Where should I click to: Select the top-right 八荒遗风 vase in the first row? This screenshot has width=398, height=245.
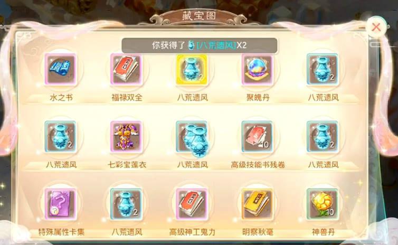[323, 69]
